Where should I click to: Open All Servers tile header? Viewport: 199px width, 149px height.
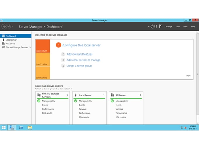tap(126, 95)
